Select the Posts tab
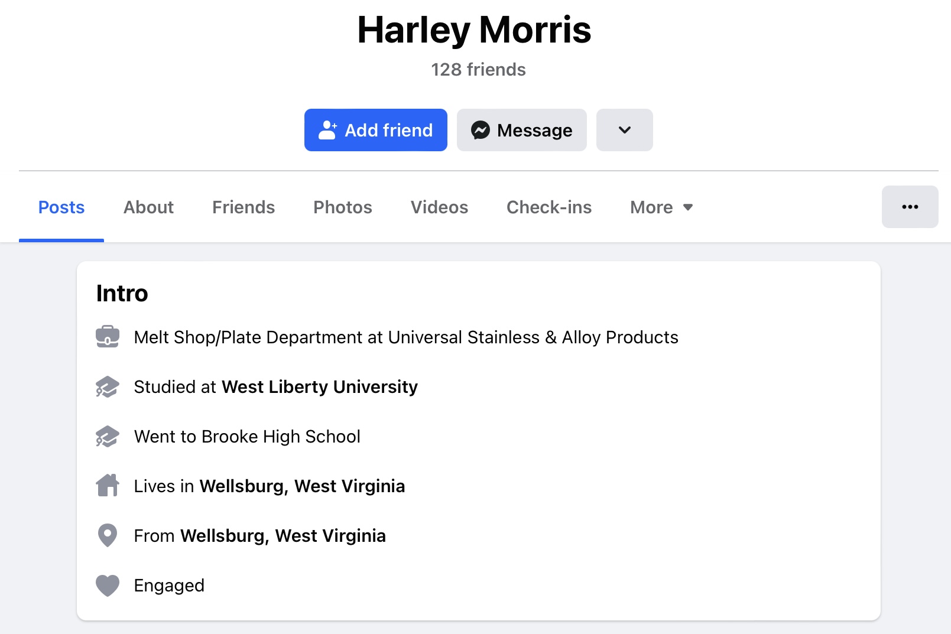This screenshot has width=951, height=634. [x=61, y=207]
